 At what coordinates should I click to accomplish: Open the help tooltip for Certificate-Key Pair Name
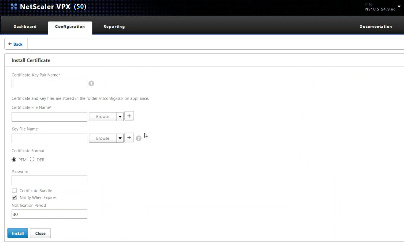point(91,84)
